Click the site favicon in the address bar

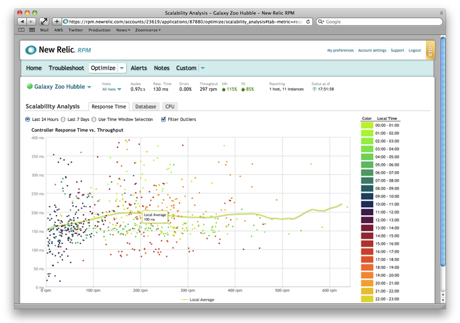[66, 22]
